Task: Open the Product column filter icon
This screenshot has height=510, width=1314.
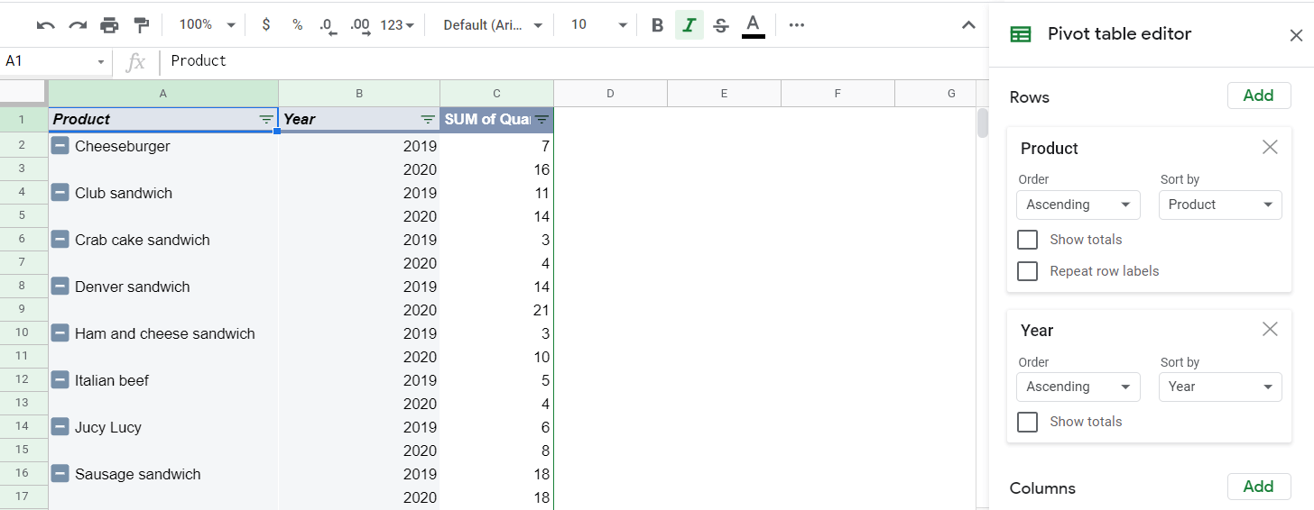Action: point(266,120)
